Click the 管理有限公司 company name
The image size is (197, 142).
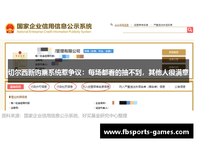[68, 51]
